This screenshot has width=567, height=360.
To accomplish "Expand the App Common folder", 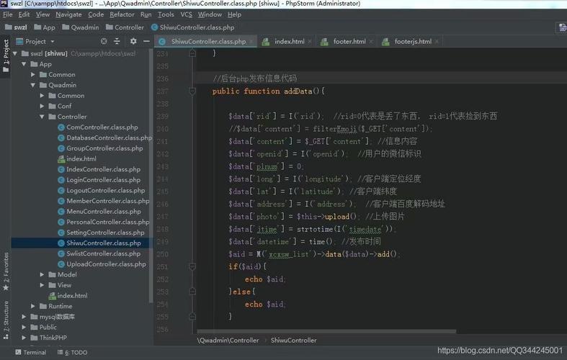I will pyautogui.click(x=33, y=74).
